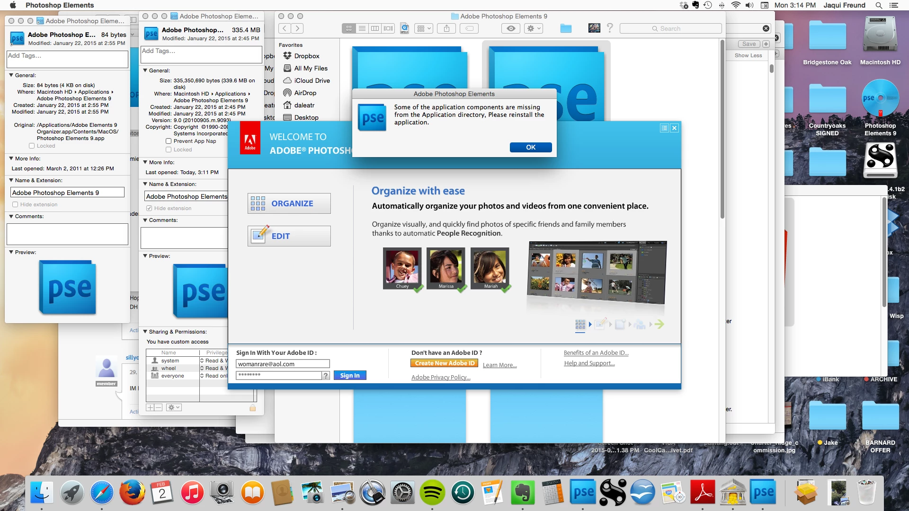Image resolution: width=909 pixels, height=511 pixels.
Task: Click the password help question mark icon
Action: tap(326, 375)
